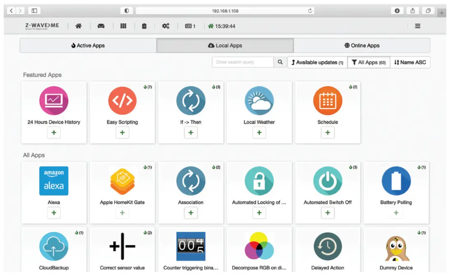Viewport: 450px width, 278px height.
Task: Click the Easy Scripting app icon
Action: (122, 100)
